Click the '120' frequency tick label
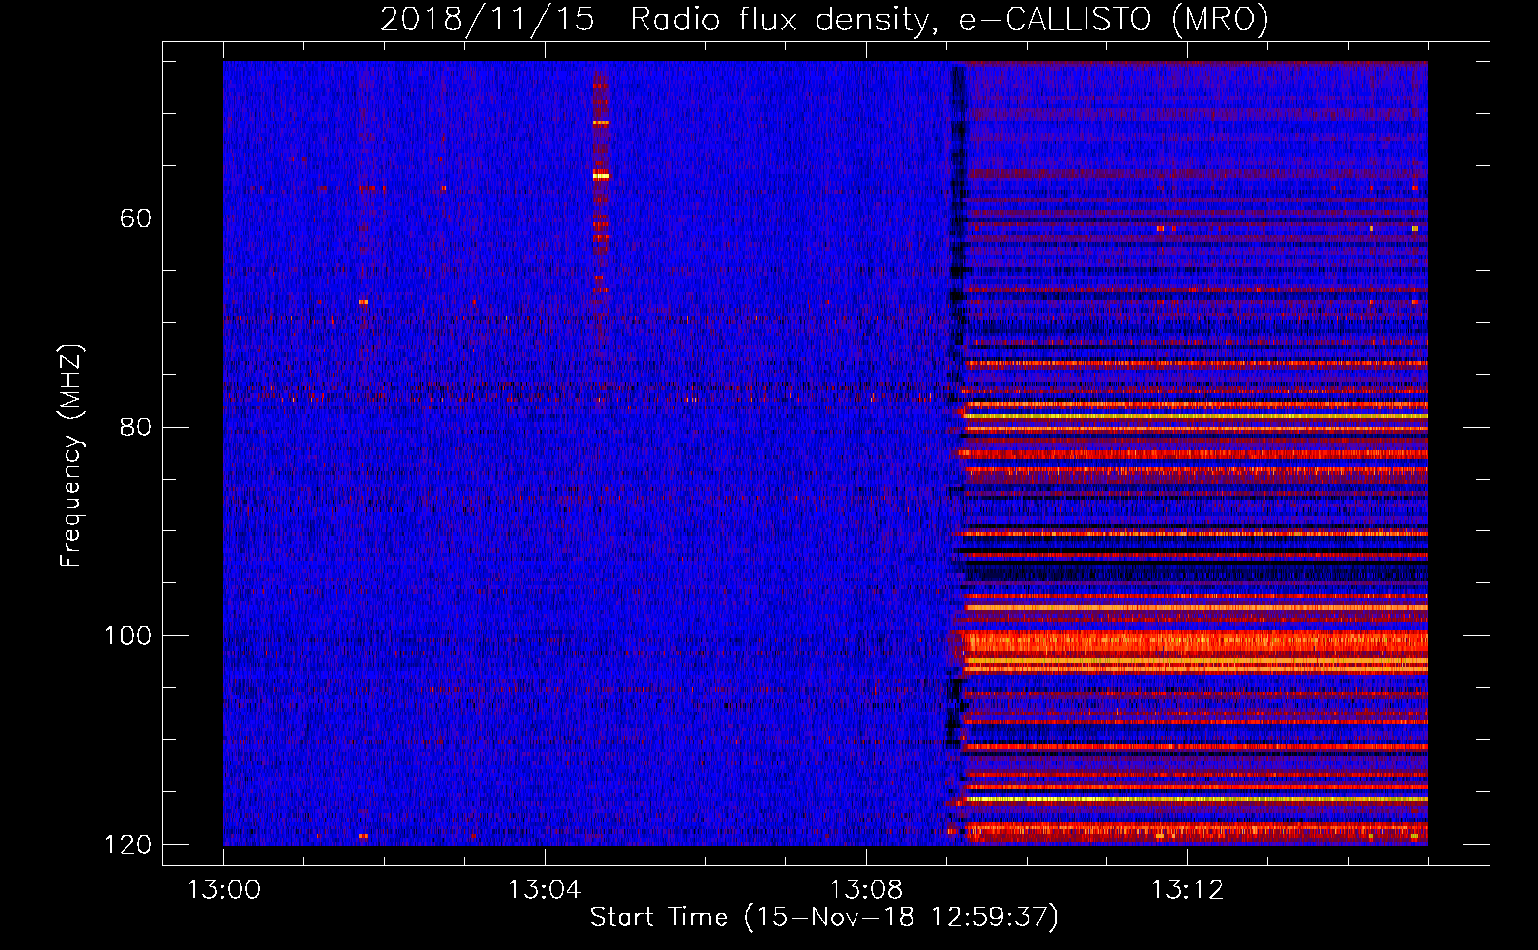This screenshot has width=1538, height=950. (x=127, y=844)
